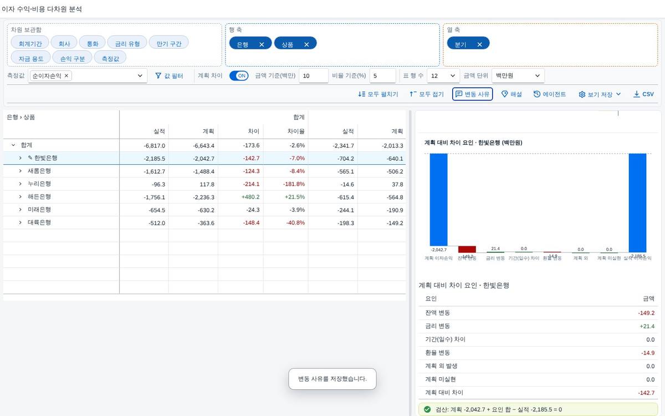Remove 상품 chip from row axis
The image size is (665, 416).
point(306,44)
